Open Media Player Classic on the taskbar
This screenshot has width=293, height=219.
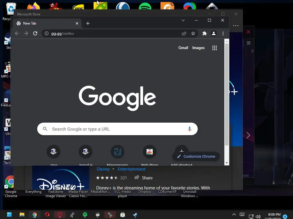click(98, 214)
